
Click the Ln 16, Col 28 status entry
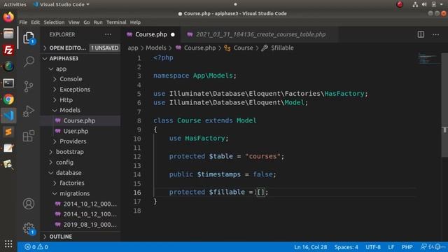tap(311, 247)
